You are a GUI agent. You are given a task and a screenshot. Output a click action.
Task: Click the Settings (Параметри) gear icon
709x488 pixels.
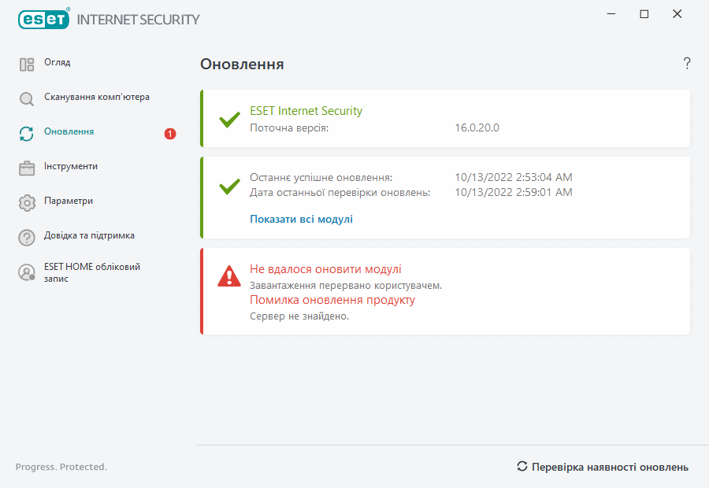[27, 203]
